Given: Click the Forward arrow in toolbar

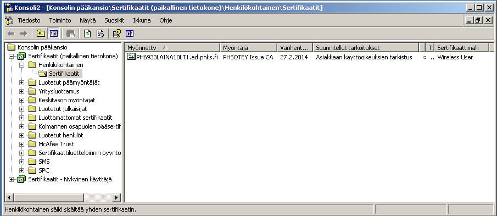Looking at the screenshot, I should (x=24, y=34).
